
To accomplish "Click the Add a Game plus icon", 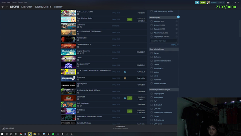I will 3,128.
